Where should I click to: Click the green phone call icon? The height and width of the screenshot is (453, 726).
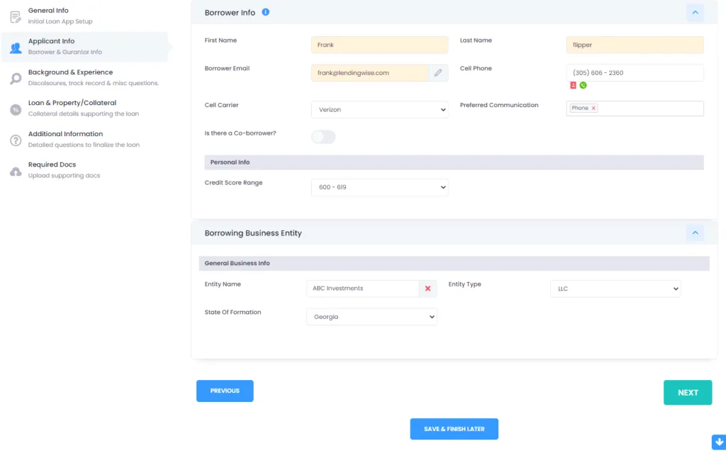coord(583,85)
